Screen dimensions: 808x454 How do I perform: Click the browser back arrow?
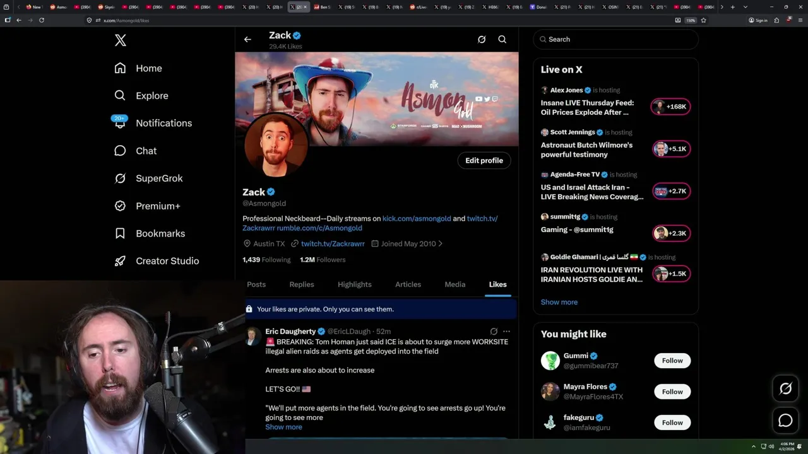[19, 20]
